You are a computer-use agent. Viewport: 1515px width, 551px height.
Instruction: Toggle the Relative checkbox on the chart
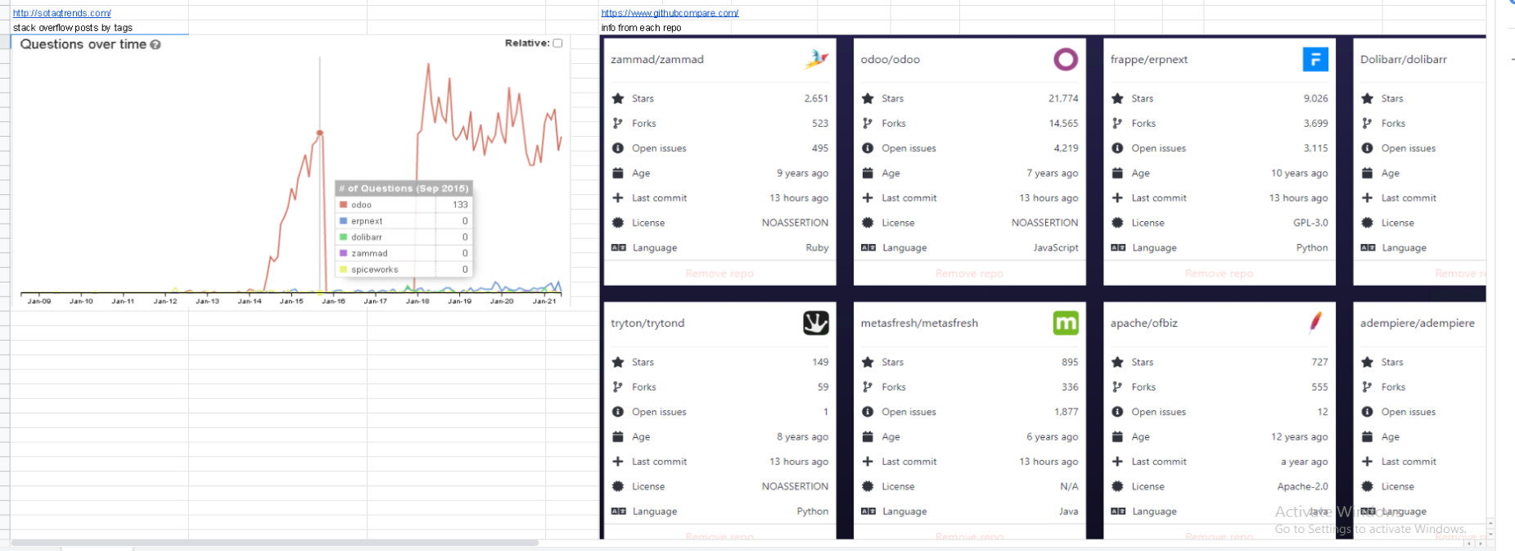(557, 43)
